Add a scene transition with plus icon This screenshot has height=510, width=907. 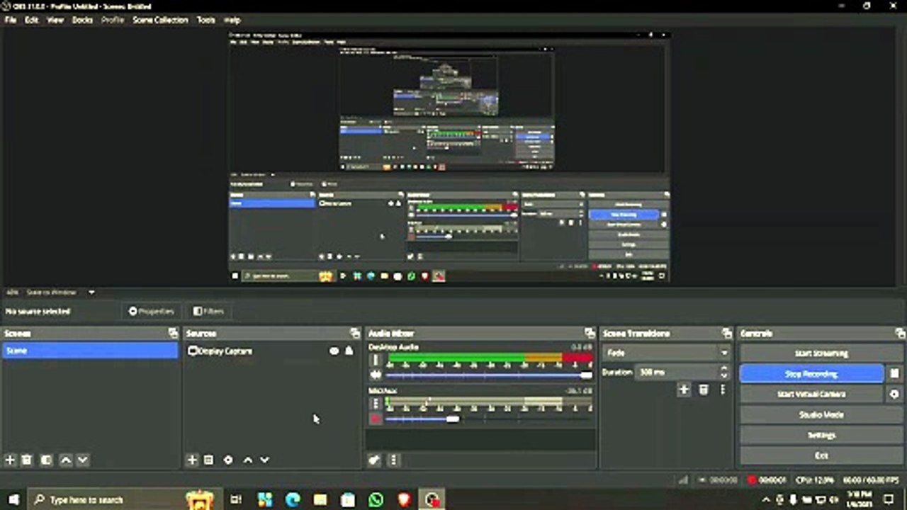[x=684, y=390]
